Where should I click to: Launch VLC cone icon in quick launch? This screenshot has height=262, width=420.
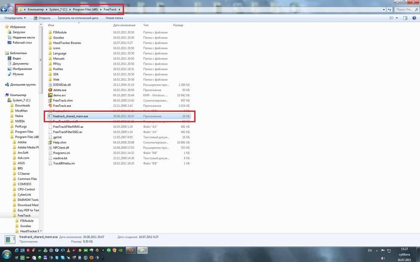68,251
